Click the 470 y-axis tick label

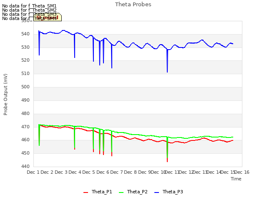click(25, 127)
